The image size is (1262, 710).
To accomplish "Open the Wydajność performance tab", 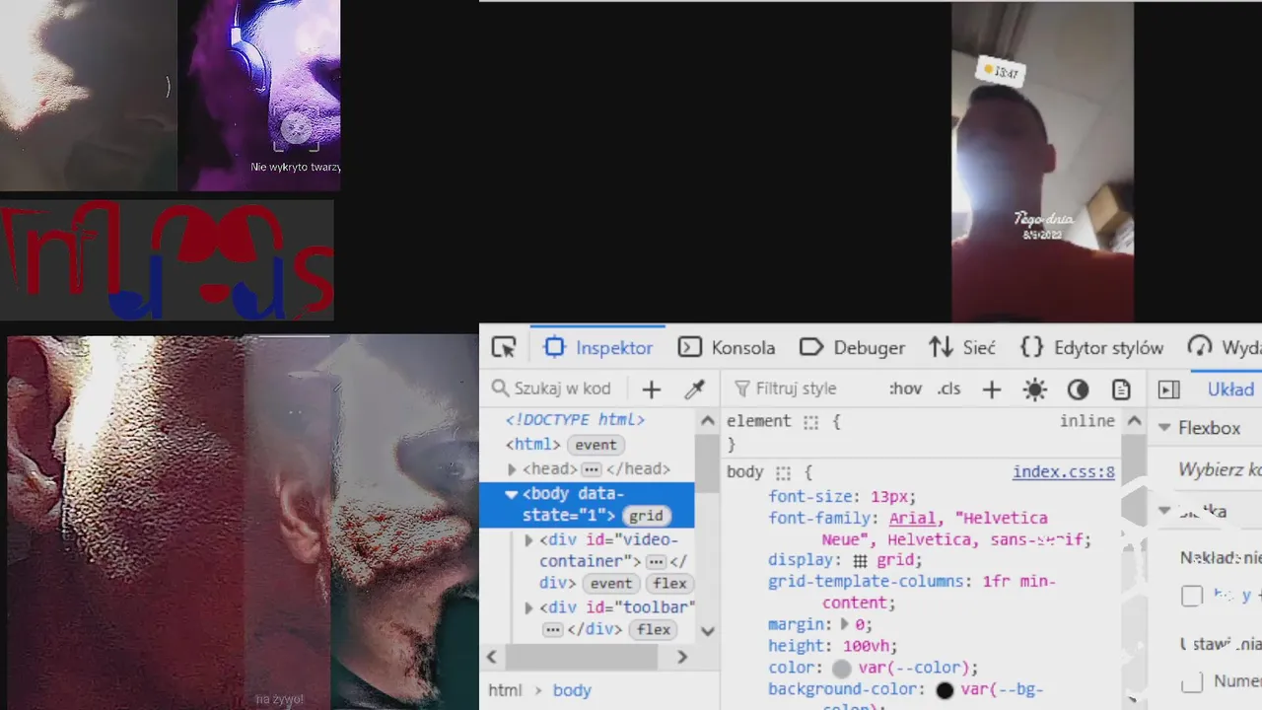I will click(x=1225, y=347).
